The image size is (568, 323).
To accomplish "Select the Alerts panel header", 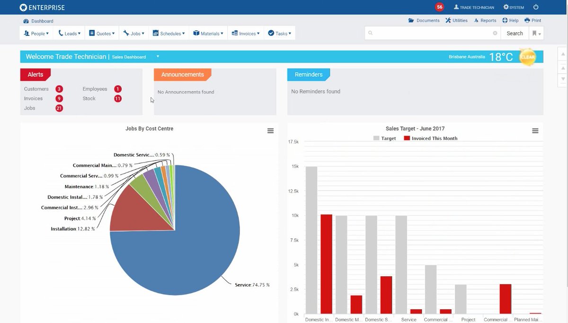I will [35, 75].
